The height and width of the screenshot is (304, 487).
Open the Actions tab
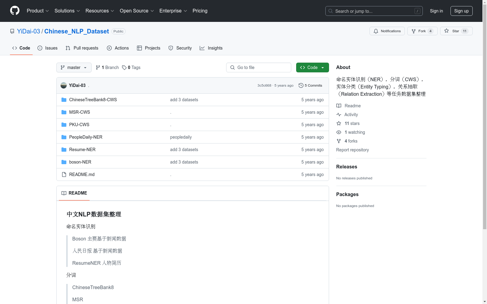coord(118,48)
